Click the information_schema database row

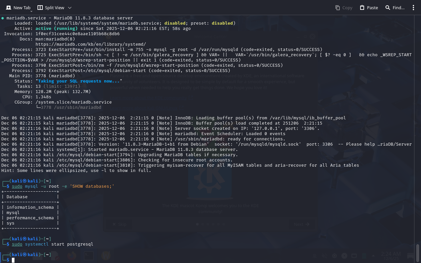click(30, 207)
